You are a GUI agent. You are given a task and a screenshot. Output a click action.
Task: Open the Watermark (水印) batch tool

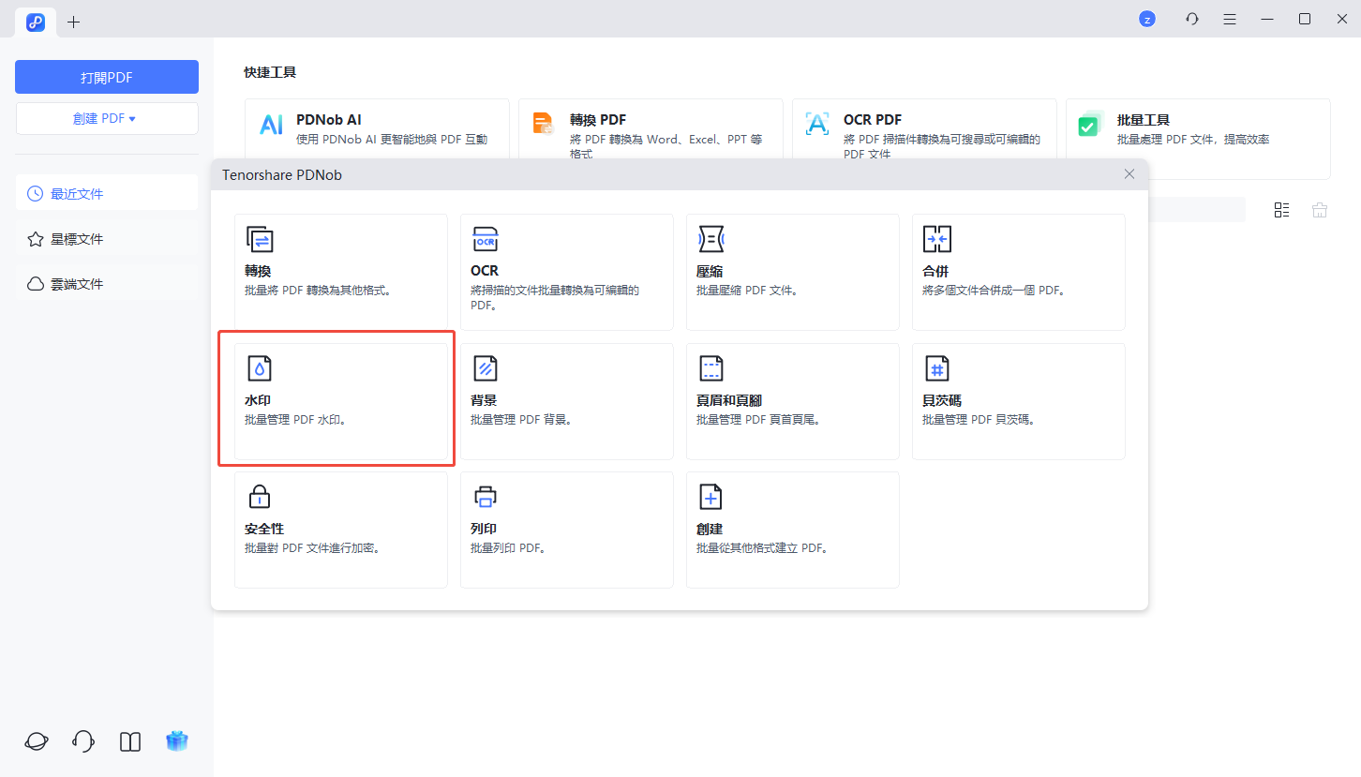pos(340,401)
